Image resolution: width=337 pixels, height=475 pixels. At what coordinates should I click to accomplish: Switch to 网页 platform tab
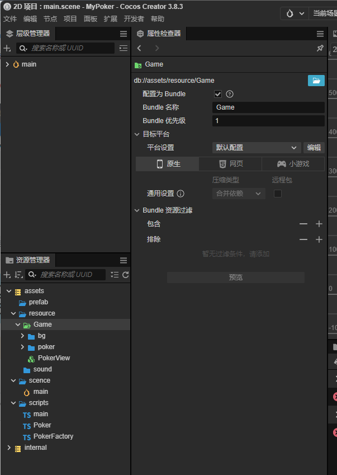(230, 164)
